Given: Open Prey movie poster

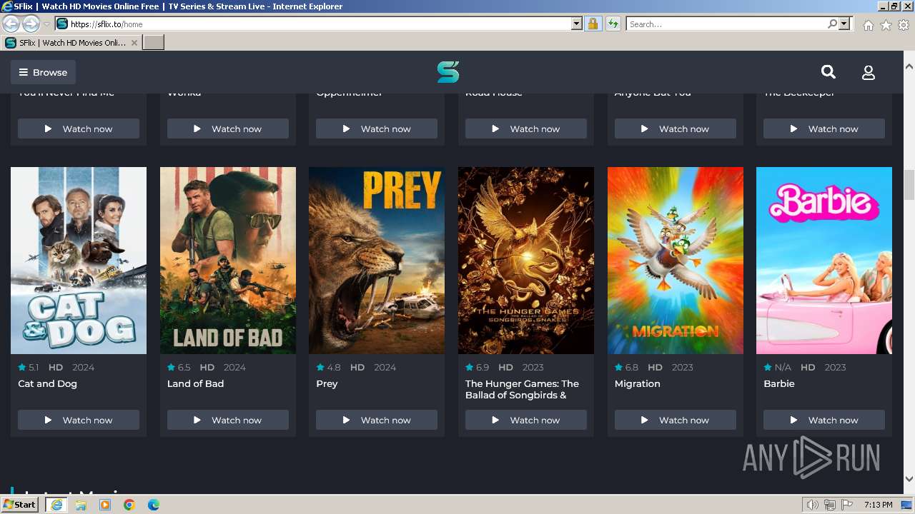Looking at the screenshot, I should coord(377,261).
